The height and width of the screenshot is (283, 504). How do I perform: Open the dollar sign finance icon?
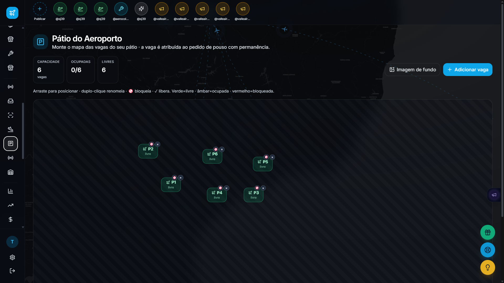click(10, 219)
